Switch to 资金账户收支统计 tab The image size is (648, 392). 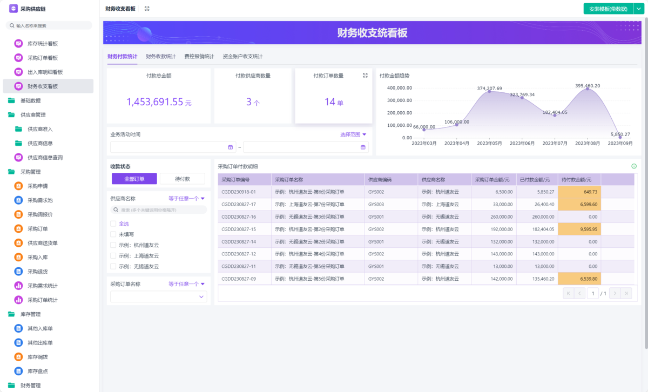click(x=242, y=56)
